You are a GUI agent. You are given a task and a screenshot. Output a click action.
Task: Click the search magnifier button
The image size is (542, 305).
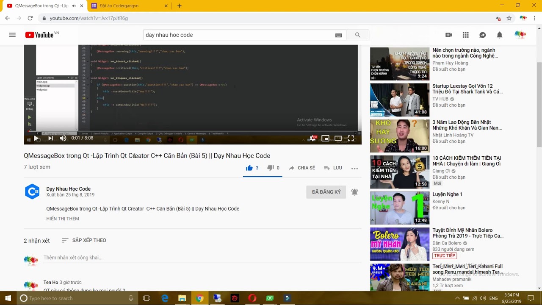[357, 35]
